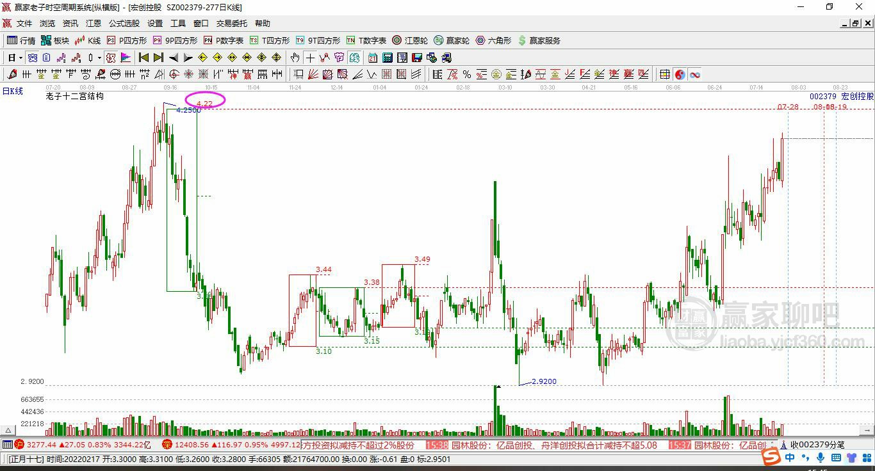Toggle the 中 Chinese input mode
Screen dimensions: 875x471
click(790, 458)
